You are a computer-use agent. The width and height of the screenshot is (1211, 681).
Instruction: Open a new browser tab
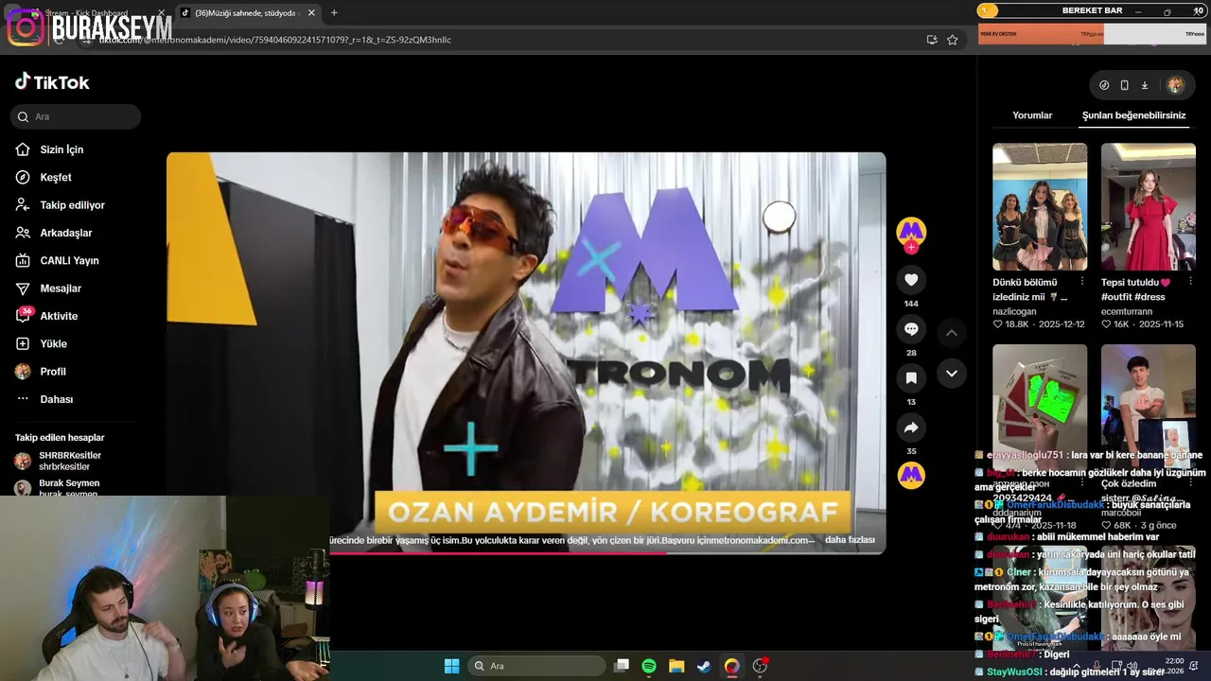tap(334, 13)
